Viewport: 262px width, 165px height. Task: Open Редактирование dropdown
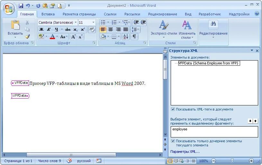coord(213,29)
